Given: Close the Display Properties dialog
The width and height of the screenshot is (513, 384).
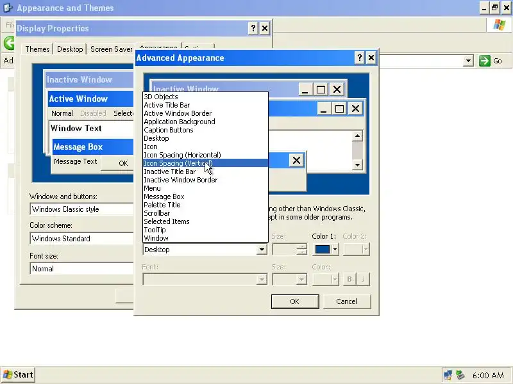Looking at the screenshot, I should (265, 28).
